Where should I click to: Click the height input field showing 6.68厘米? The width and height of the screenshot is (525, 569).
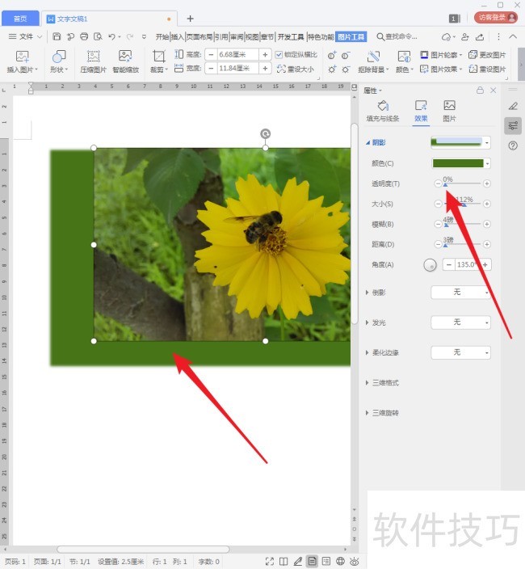click(x=237, y=55)
